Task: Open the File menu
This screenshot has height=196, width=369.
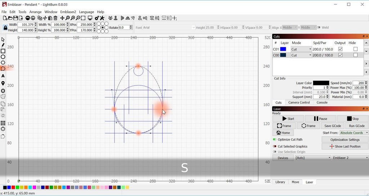Action: 4,12
